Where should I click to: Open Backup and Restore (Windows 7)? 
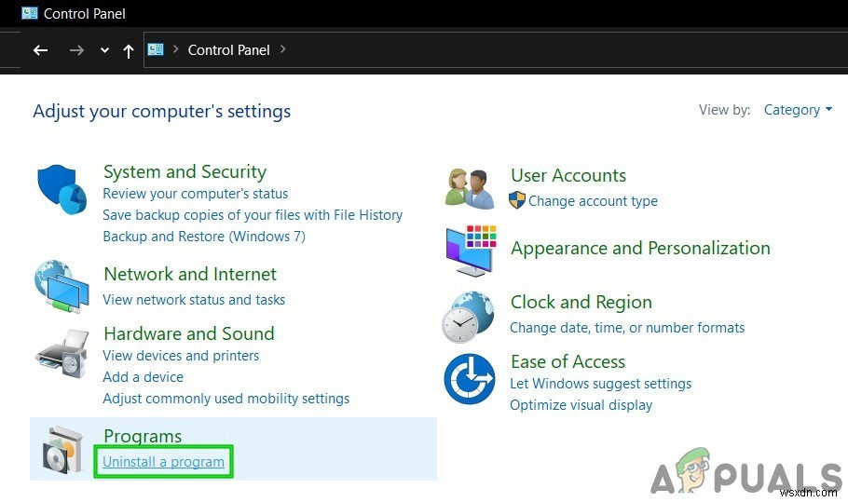[204, 237]
